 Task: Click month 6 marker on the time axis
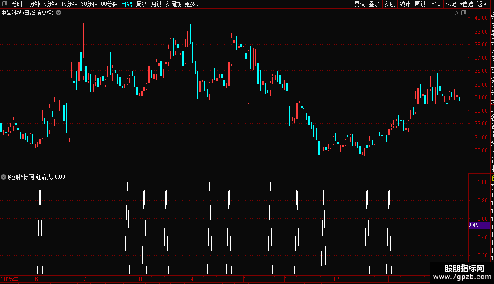coord(37,279)
